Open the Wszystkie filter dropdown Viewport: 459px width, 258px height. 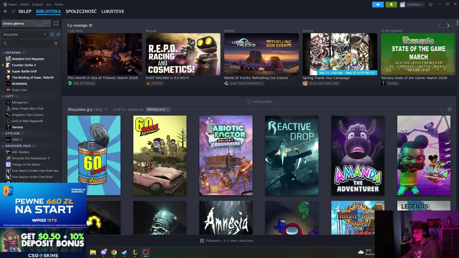(x=25, y=34)
